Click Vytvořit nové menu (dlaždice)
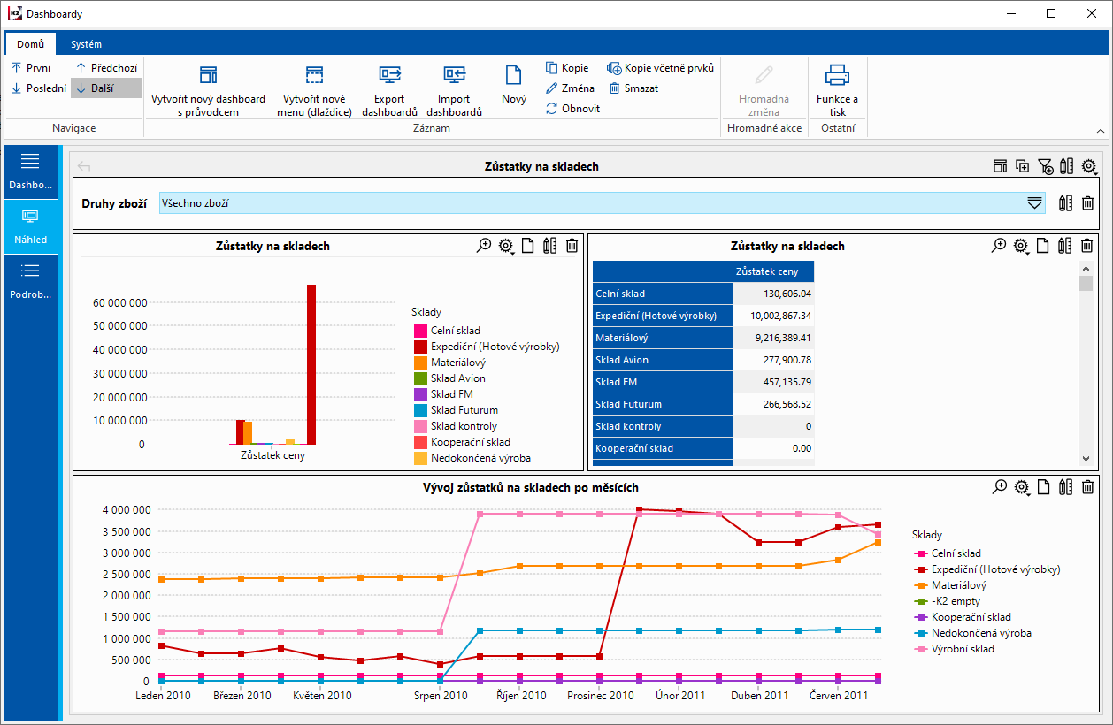 click(314, 90)
